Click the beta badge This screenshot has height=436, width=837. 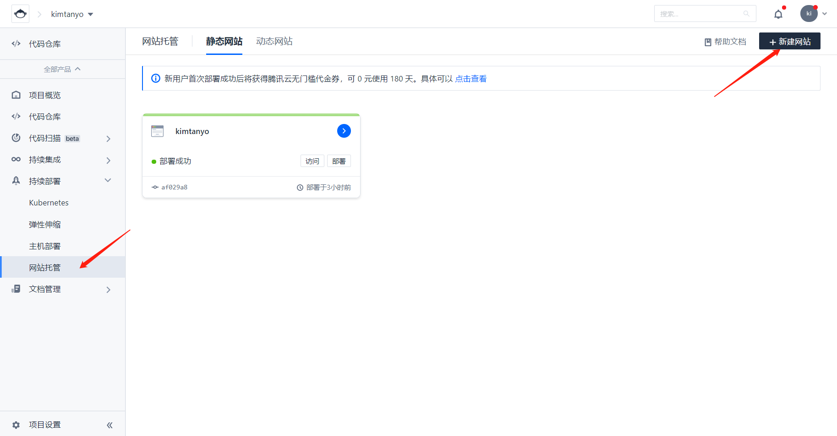click(72, 139)
